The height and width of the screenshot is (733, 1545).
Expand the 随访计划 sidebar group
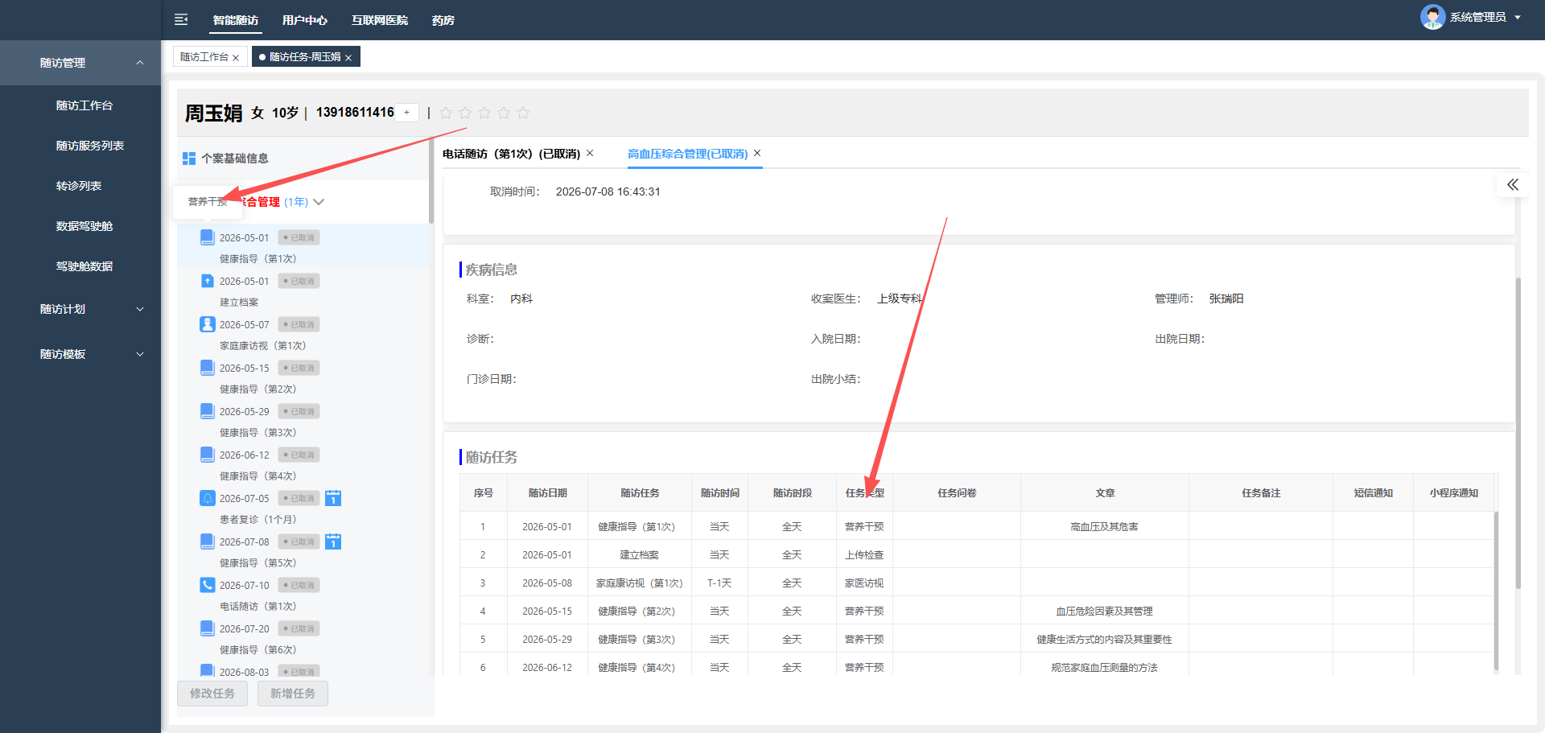tap(80, 309)
